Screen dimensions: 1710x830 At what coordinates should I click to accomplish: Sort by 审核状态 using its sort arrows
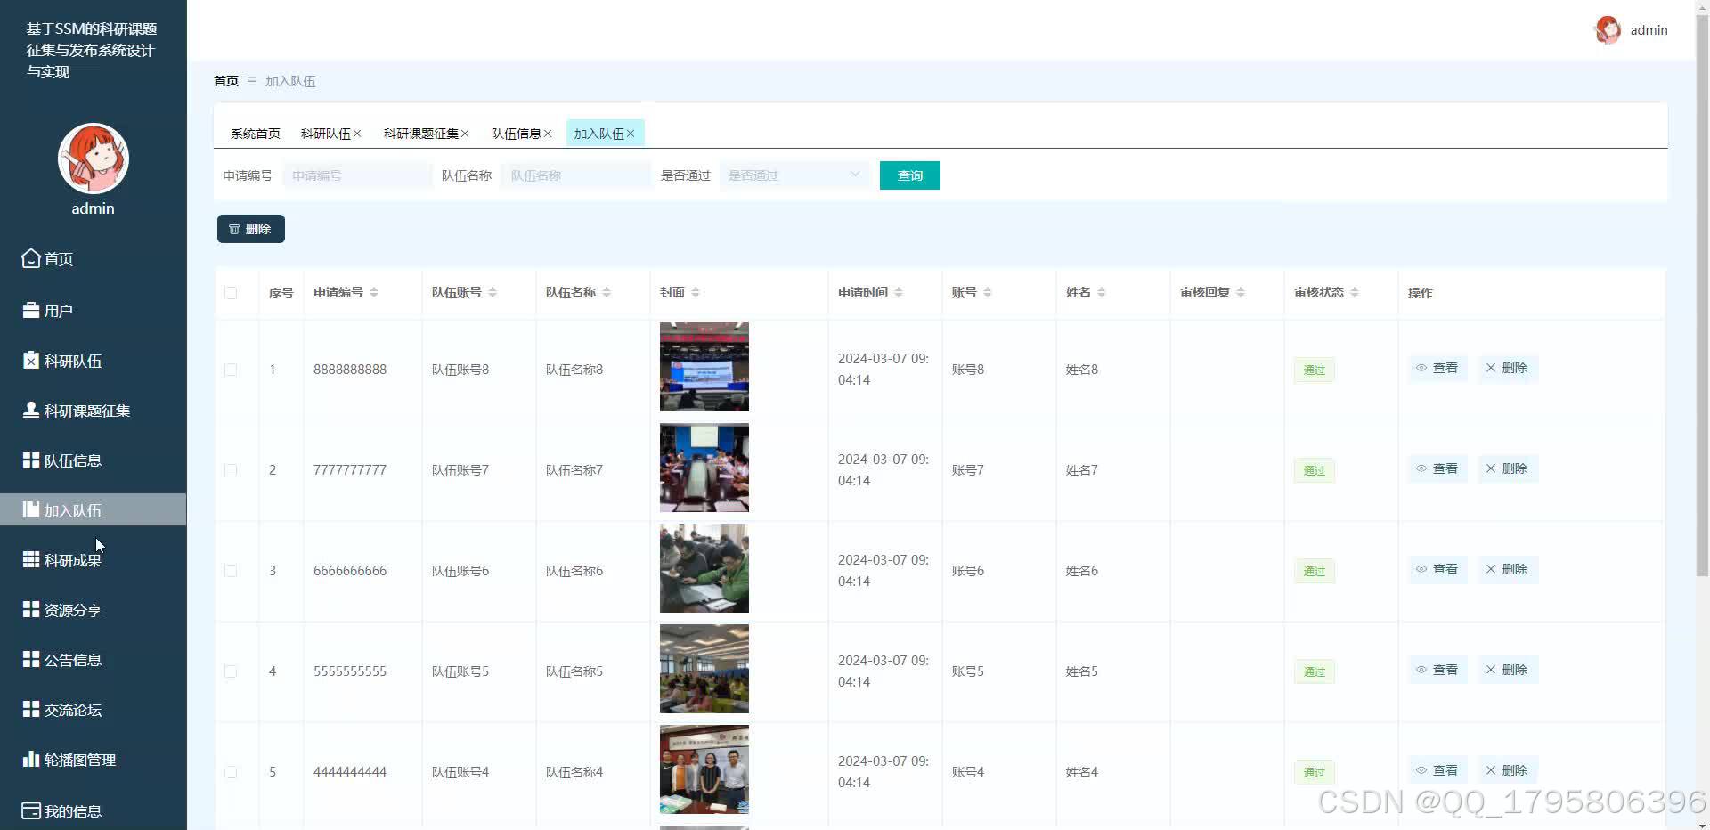point(1355,292)
